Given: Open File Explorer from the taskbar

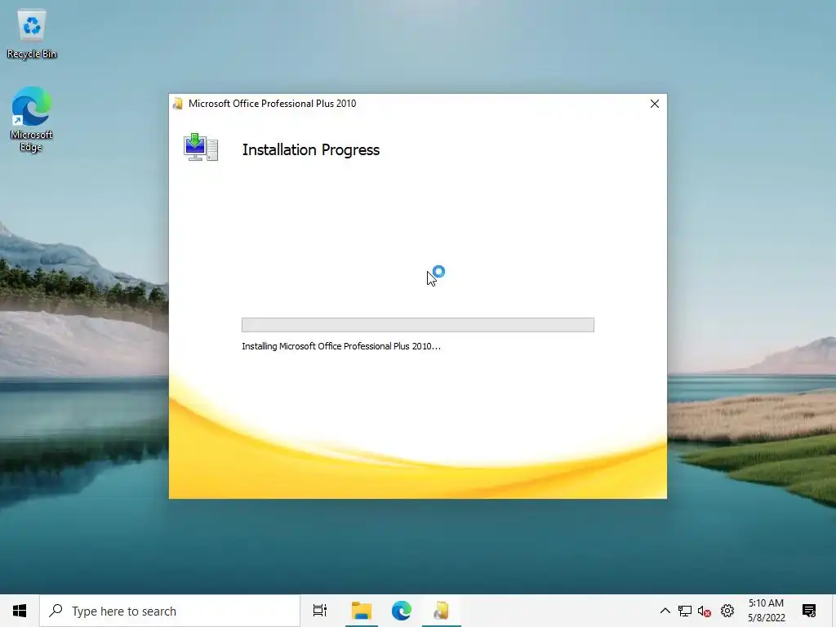Looking at the screenshot, I should click(362, 611).
